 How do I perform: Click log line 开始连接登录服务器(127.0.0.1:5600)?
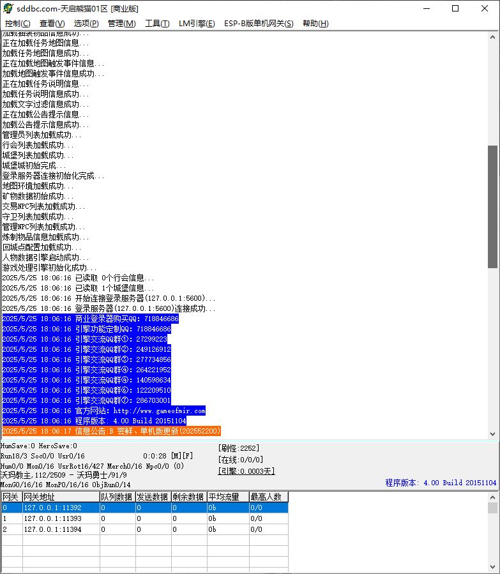[109, 298]
